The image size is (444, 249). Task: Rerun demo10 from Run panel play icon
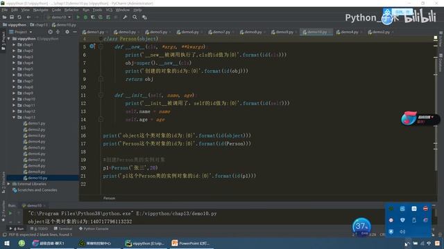pos(10,213)
